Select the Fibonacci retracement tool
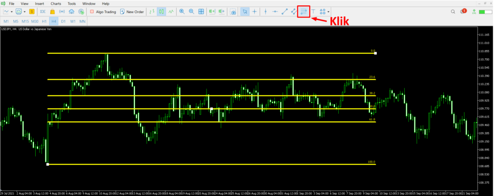This screenshot has width=494, height=196. [x=303, y=12]
